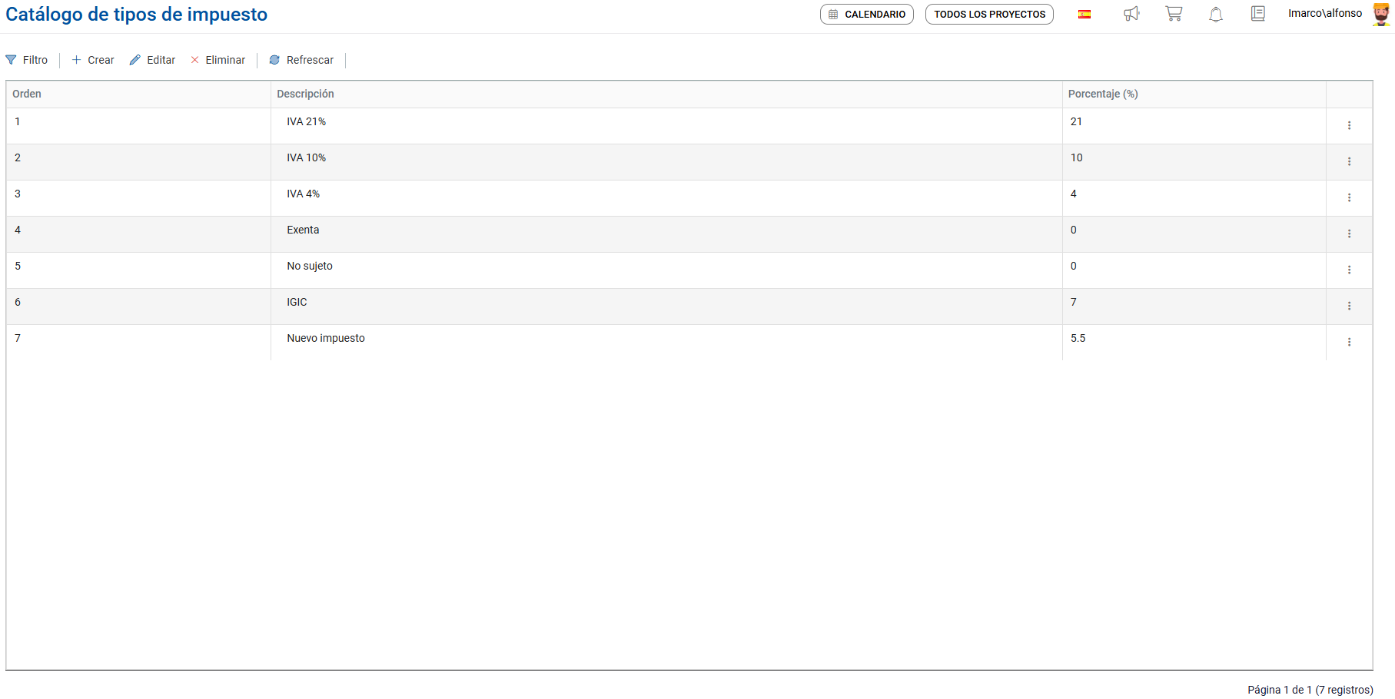Open row options menu for IVA 21%
Screen dimensions: 1395x699
coord(1349,126)
